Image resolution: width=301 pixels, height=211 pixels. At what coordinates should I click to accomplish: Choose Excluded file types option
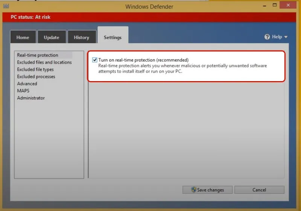click(x=35, y=69)
